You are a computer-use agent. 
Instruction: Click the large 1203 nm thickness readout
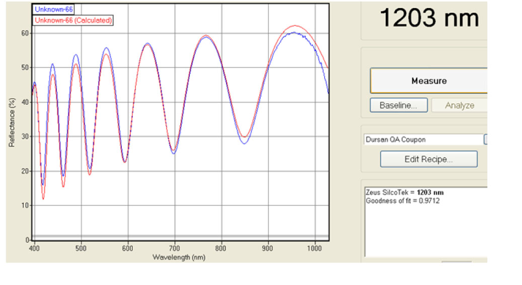(428, 19)
